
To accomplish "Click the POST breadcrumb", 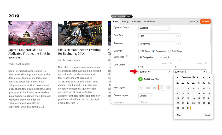I will pos(129,16).
